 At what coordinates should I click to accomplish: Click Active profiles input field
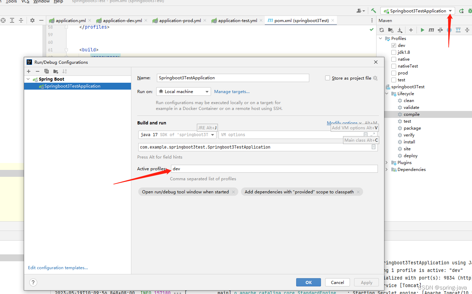[274, 169]
